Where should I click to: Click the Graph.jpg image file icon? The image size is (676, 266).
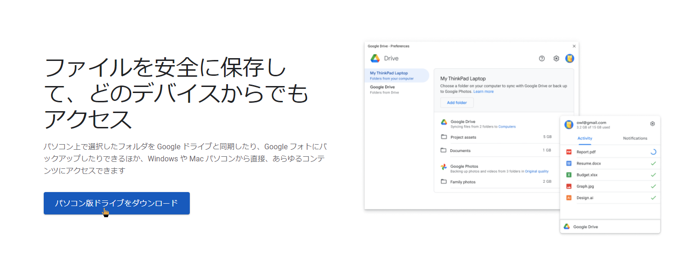[569, 186]
